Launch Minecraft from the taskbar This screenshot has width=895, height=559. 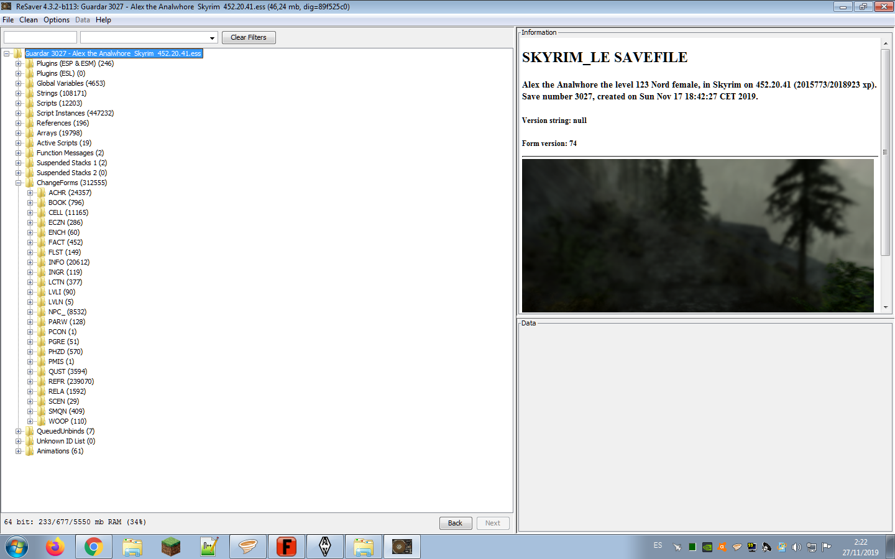(x=171, y=547)
